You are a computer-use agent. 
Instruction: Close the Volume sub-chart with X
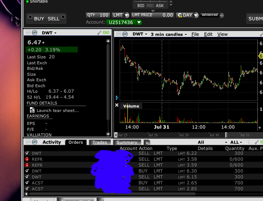pyautogui.click(x=117, y=105)
